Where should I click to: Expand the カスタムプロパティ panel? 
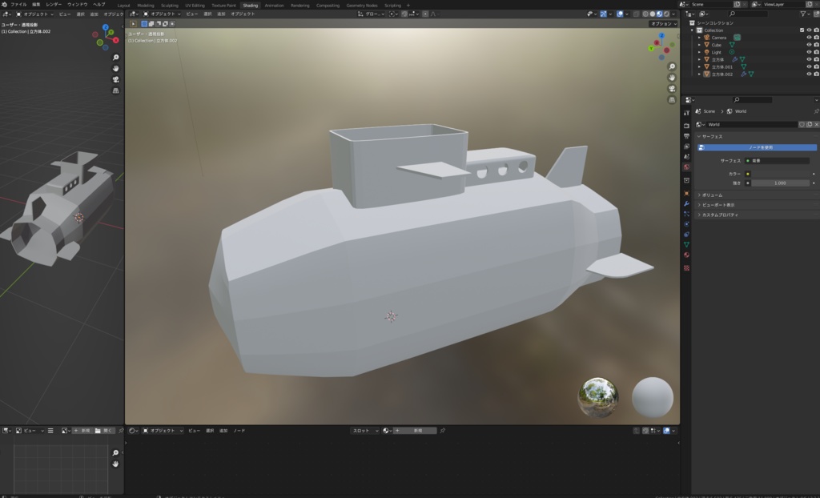757,215
